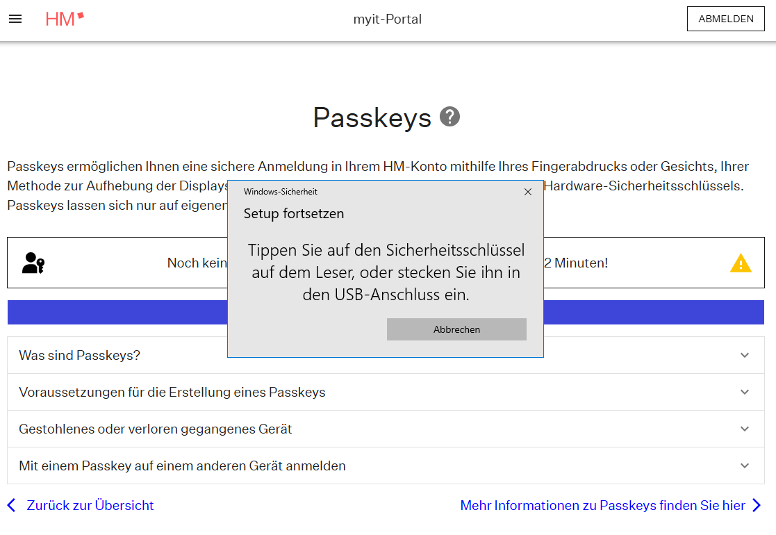Go to 'Zurück zur Übersicht' link text
Screen dimensions: 776x535
(90, 505)
